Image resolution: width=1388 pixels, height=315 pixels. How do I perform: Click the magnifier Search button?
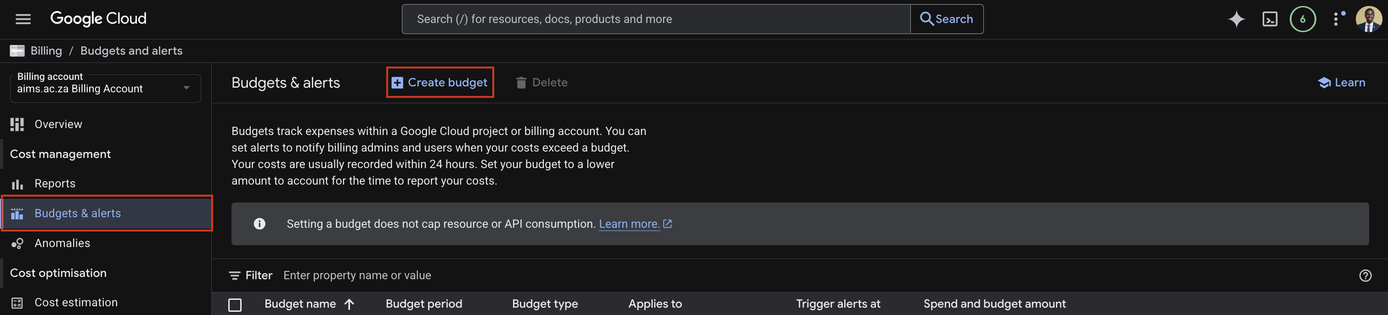[947, 19]
